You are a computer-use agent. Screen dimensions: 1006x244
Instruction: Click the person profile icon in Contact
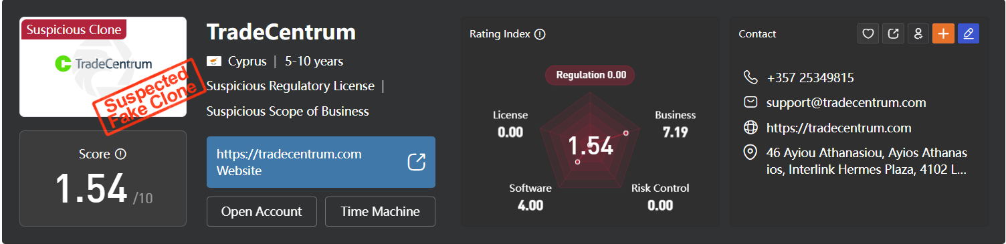click(x=918, y=33)
